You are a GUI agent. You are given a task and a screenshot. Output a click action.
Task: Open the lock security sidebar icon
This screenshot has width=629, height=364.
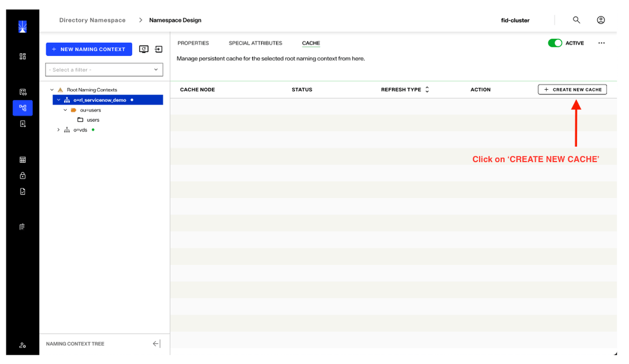coord(22,175)
